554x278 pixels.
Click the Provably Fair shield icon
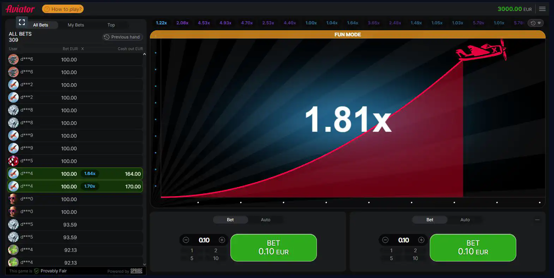(x=36, y=271)
